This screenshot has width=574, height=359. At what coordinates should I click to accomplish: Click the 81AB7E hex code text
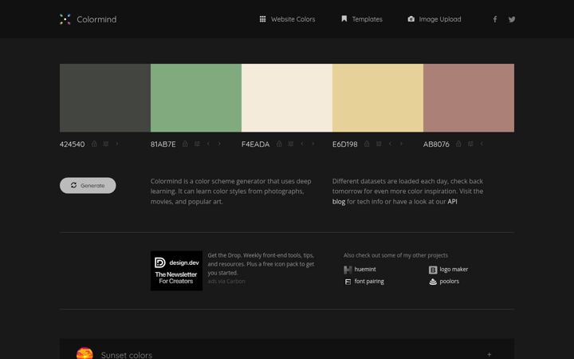pos(163,144)
